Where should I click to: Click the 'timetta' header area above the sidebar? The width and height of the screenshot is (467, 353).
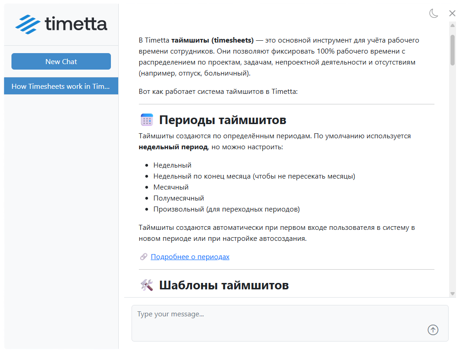[x=61, y=24]
